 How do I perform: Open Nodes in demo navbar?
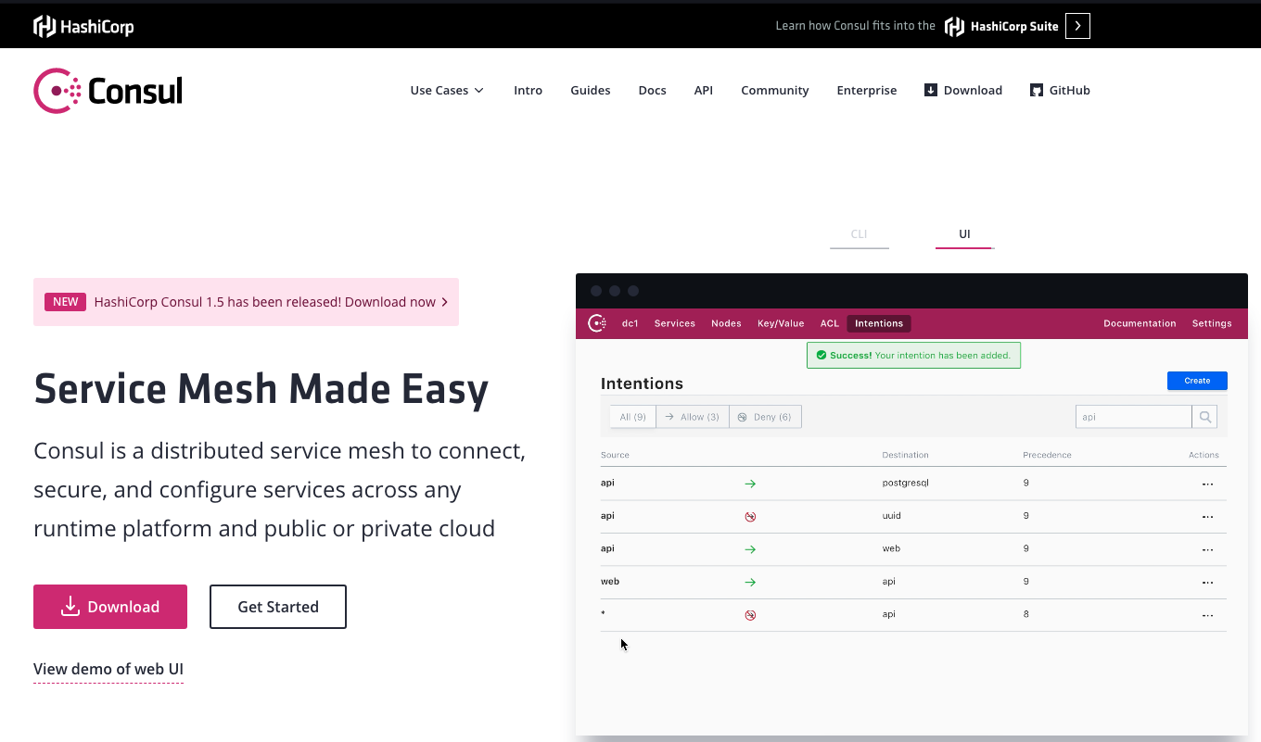[726, 323]
